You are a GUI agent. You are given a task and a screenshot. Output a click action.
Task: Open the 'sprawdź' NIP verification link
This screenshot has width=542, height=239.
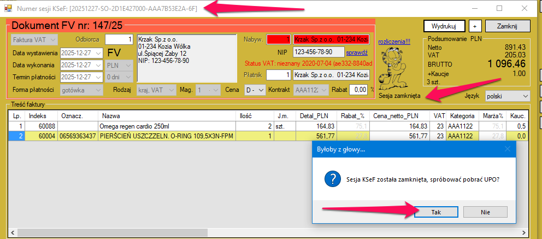pyautogui.click(x=356, y=53)
